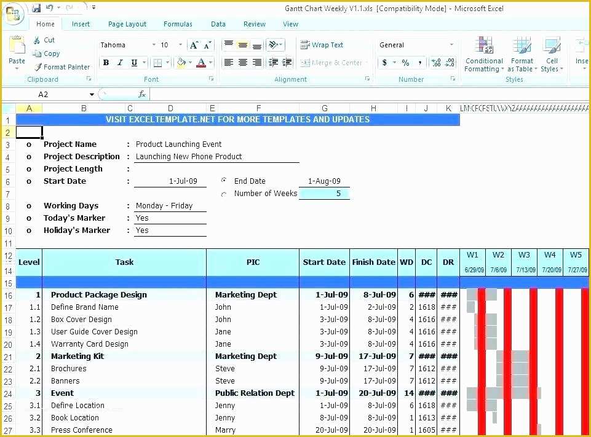The width and height of the screenshot is (591, 437).
Task: Open the Review tab
Action: click(255, 24)
